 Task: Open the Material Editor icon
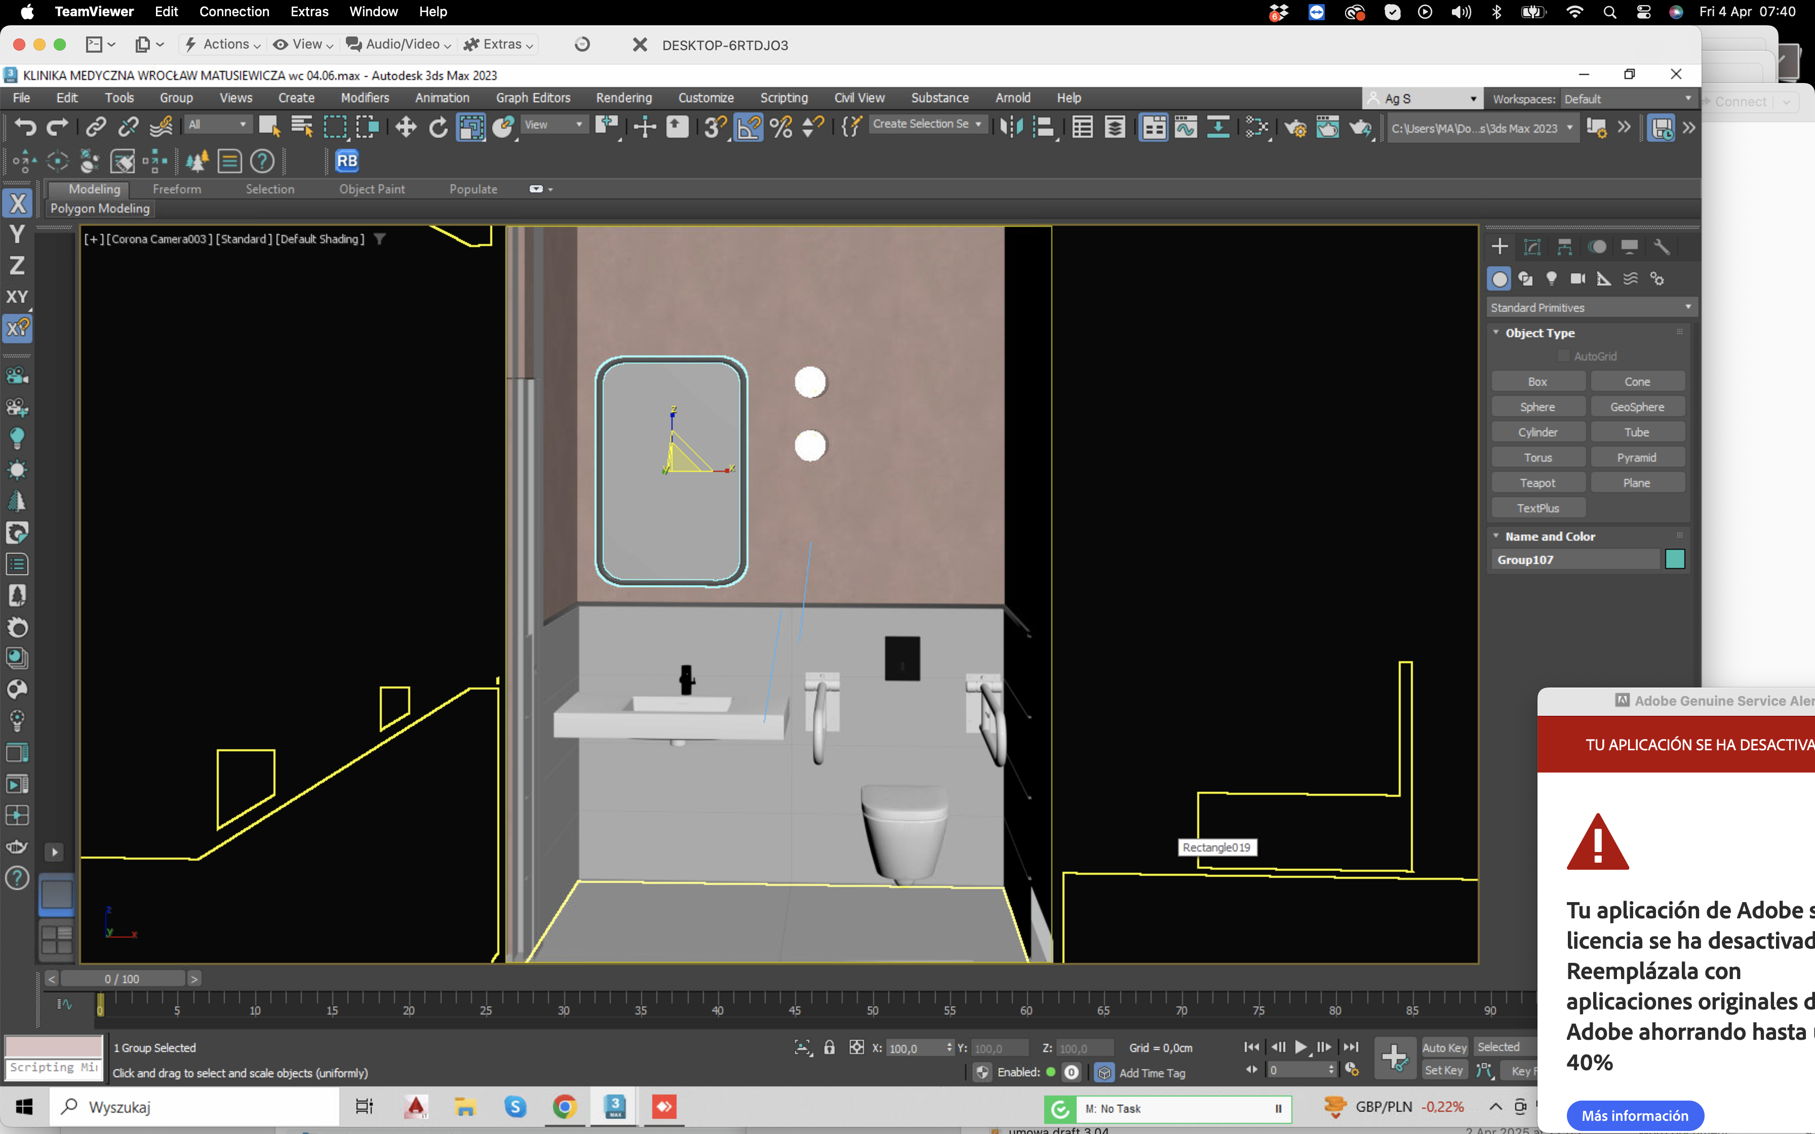pos(1256,127)
